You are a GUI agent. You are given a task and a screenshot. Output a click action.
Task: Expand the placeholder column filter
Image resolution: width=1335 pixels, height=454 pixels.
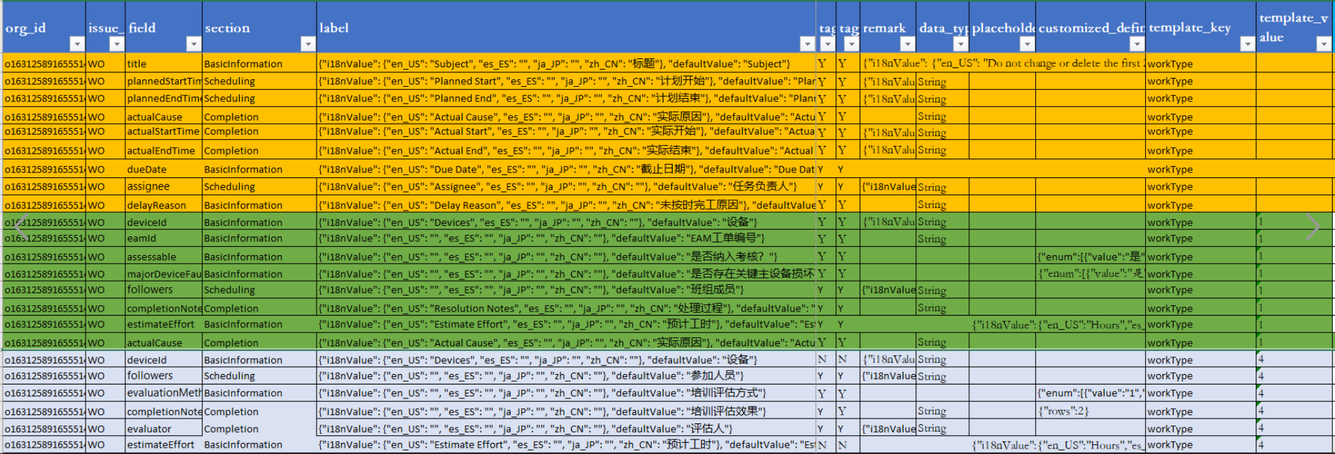[1027, 44]
